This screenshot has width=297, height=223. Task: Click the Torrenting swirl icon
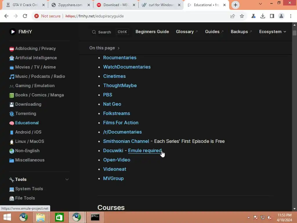(12, 114)
